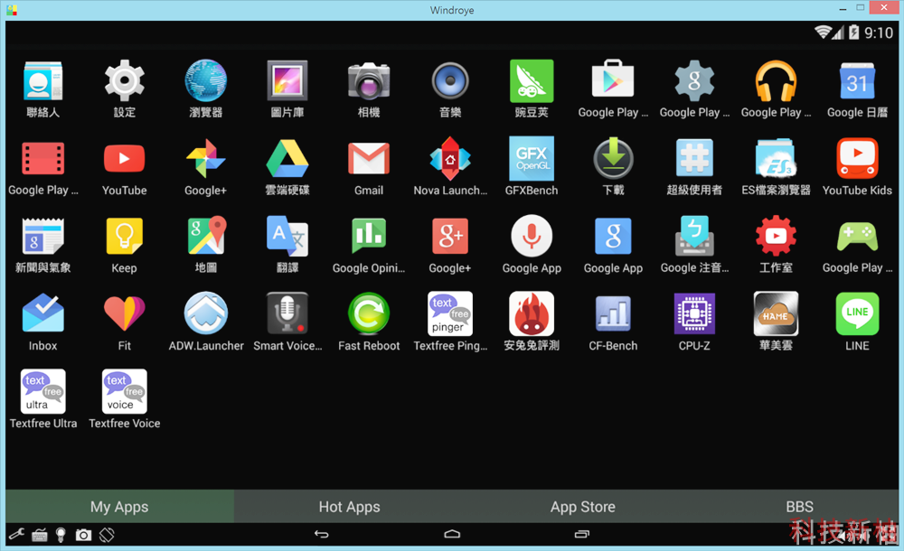Open YouTube Kids app
The width and height of the screenshot is (904, 551).
[857, 158]
